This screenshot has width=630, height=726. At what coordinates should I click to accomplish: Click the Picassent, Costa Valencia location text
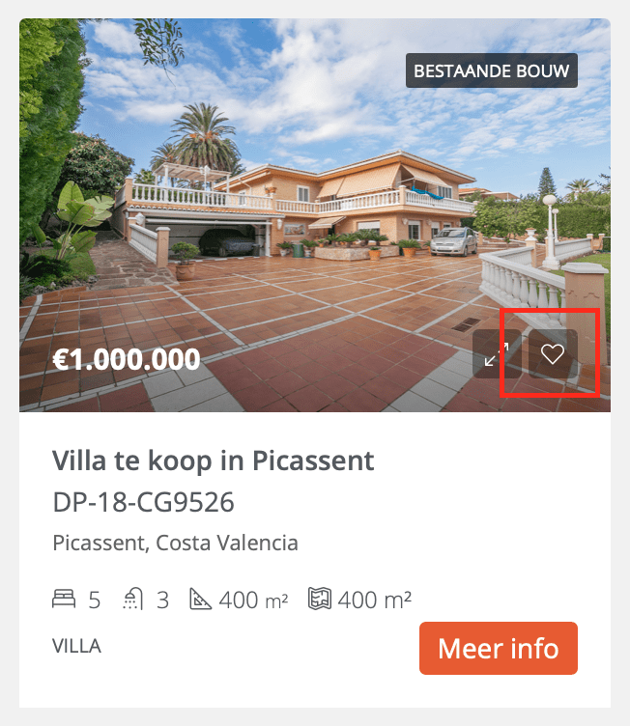pos(175,543)
